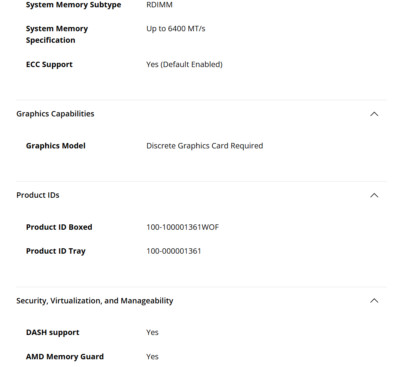Click the Yes value beside DASH support
The width and height of the screenshot is (398, 367).
[152, 332]
